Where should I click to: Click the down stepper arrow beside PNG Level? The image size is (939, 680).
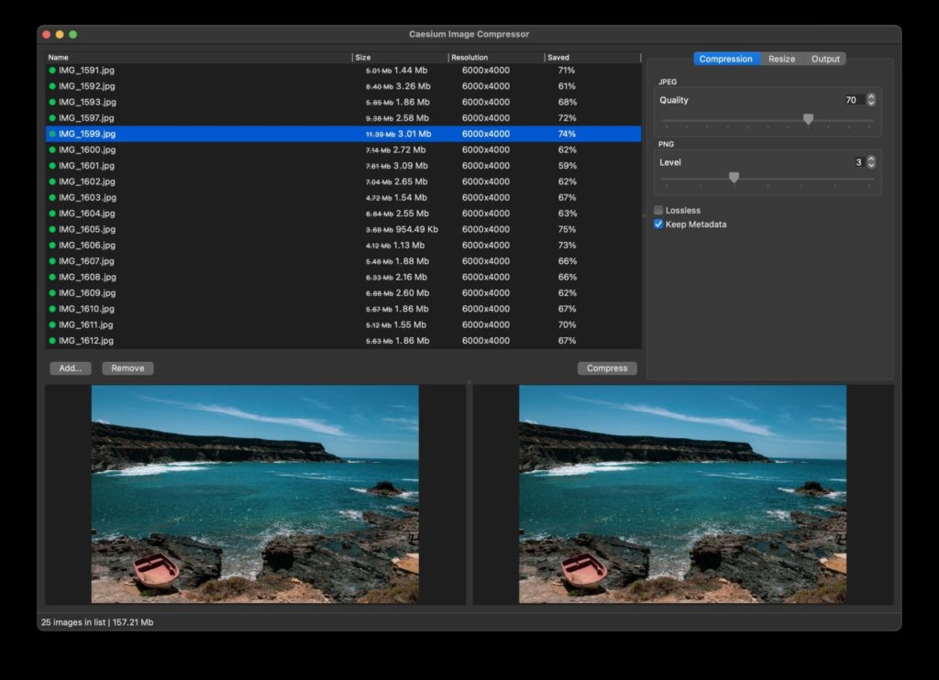[870, 165]
